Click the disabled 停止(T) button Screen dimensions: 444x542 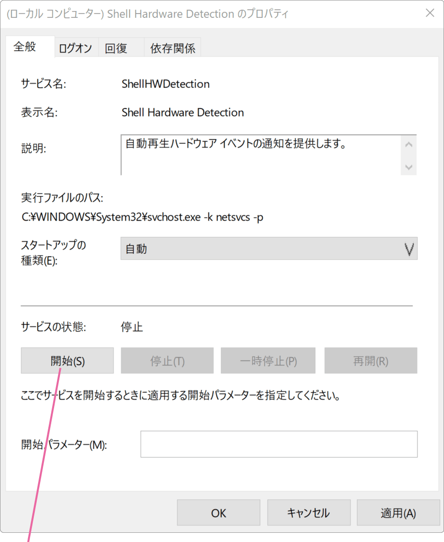click(167, 361)
